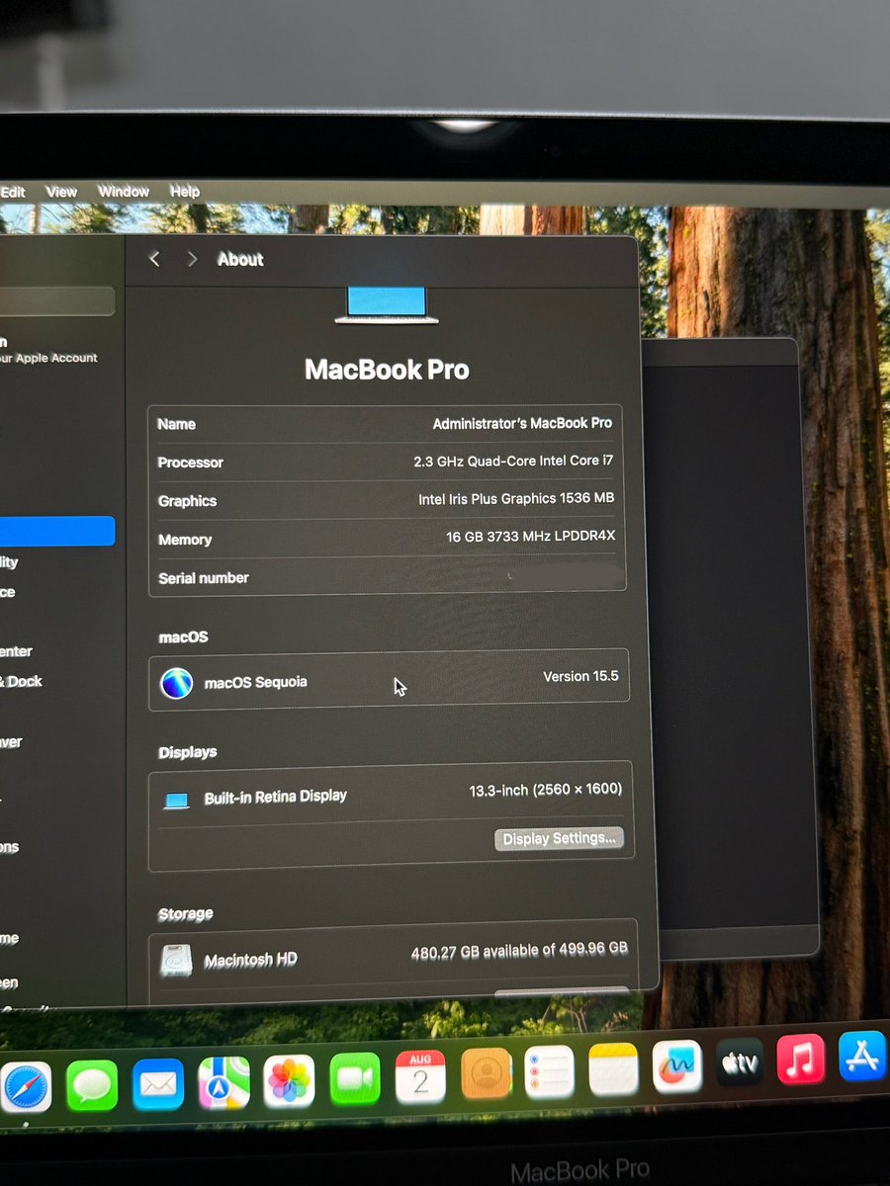
Task: Launch Messages from the Dock
Action: 92,1085
